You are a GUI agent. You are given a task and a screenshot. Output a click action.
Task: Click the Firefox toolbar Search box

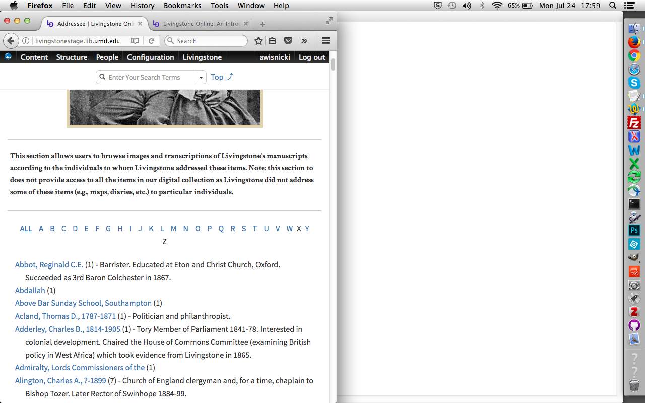pyautogui.click(x=206, y=41)
